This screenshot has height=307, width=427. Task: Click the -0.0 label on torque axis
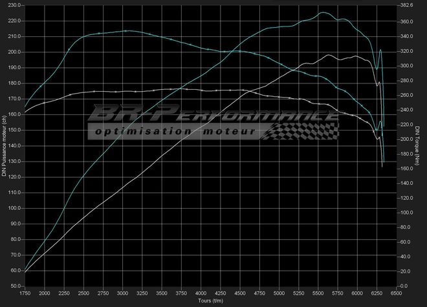(405, 286)
